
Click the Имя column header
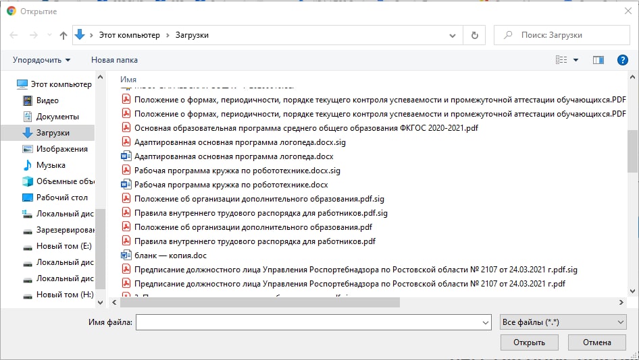point(128,80)
